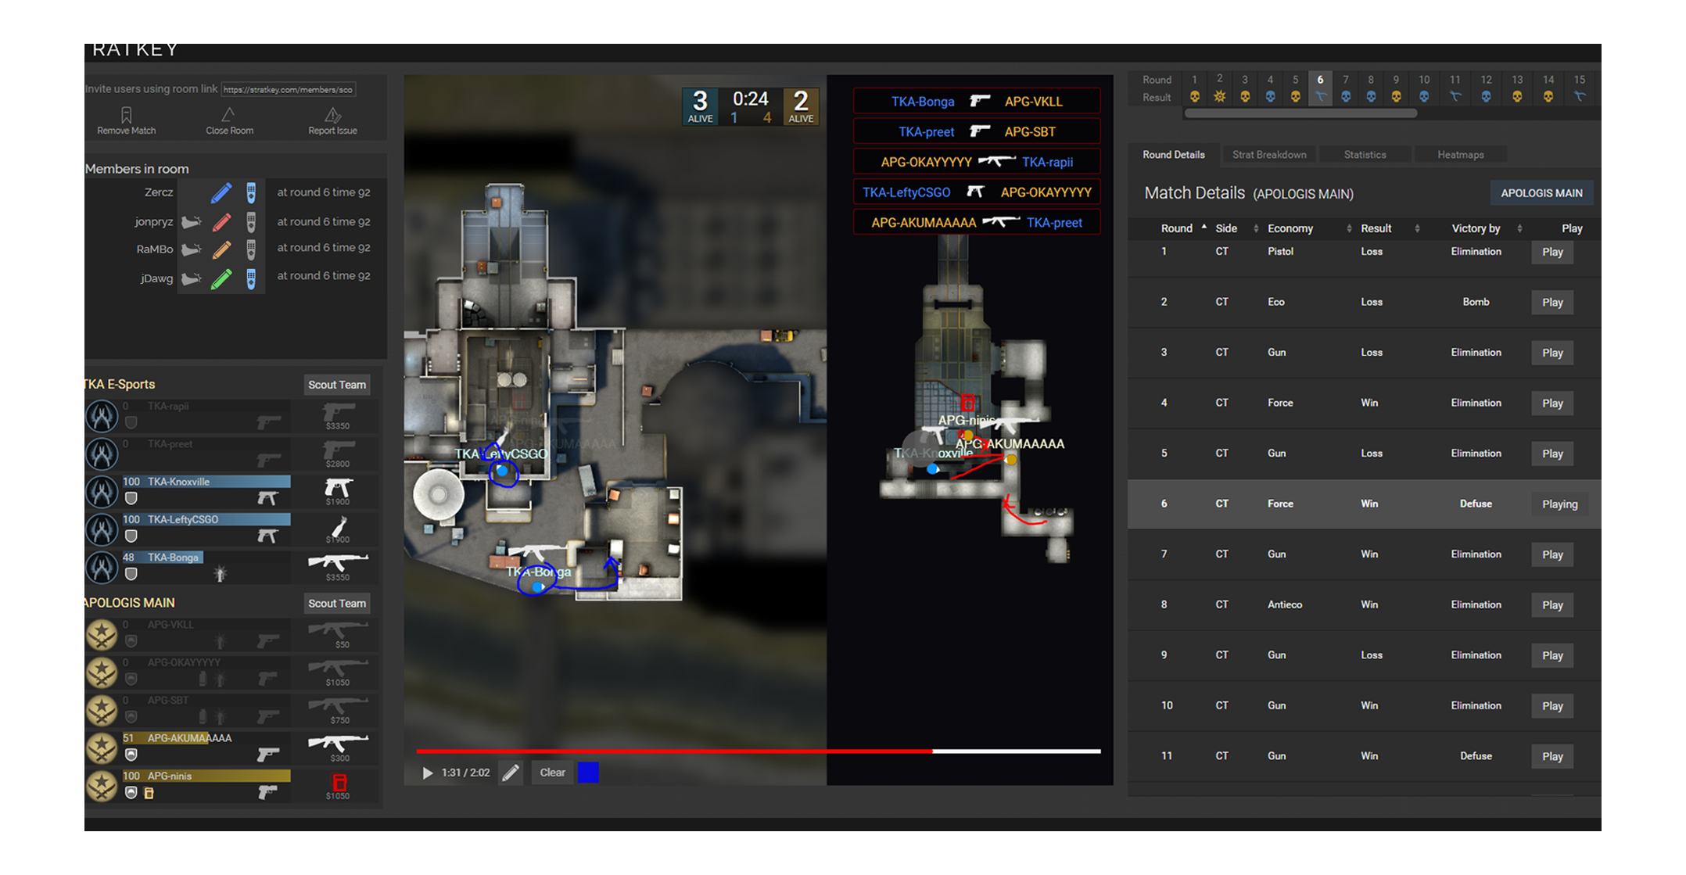
Task: Click TKA-rapii's CT player badge
Action: [102, 416]
